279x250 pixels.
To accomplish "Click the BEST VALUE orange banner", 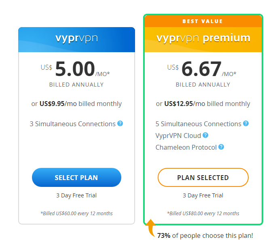I will (203, 21).
